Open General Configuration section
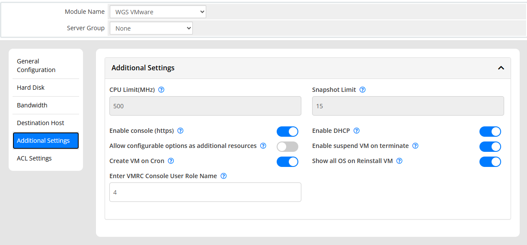 (x=46, y=66)
